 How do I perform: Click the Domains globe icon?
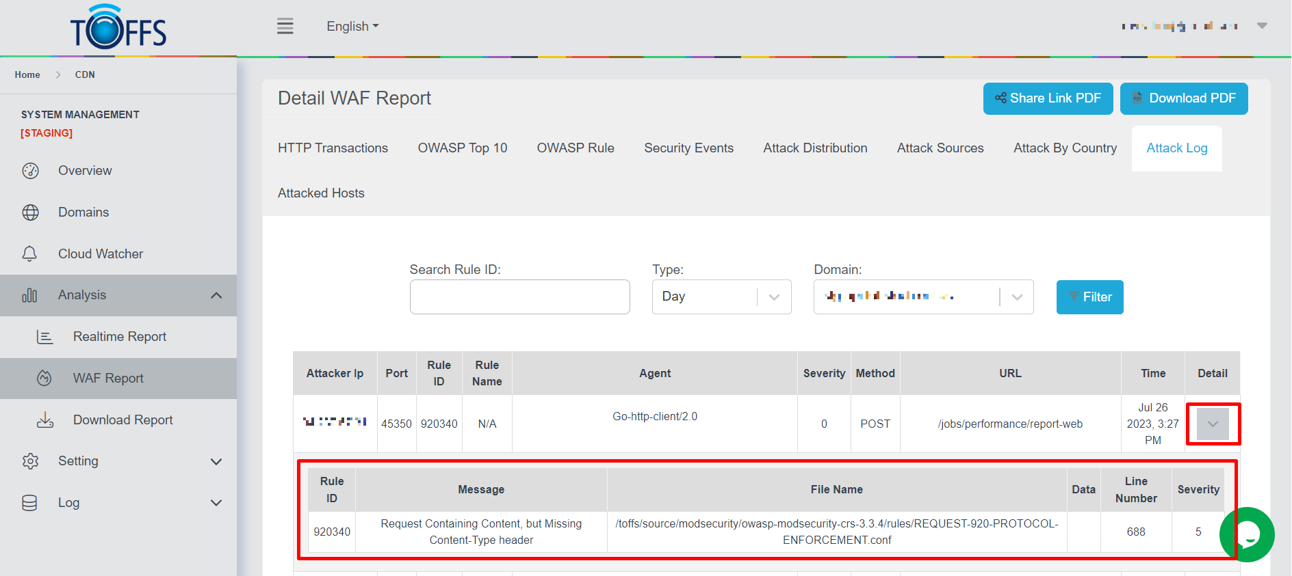[x=31, y=212]
